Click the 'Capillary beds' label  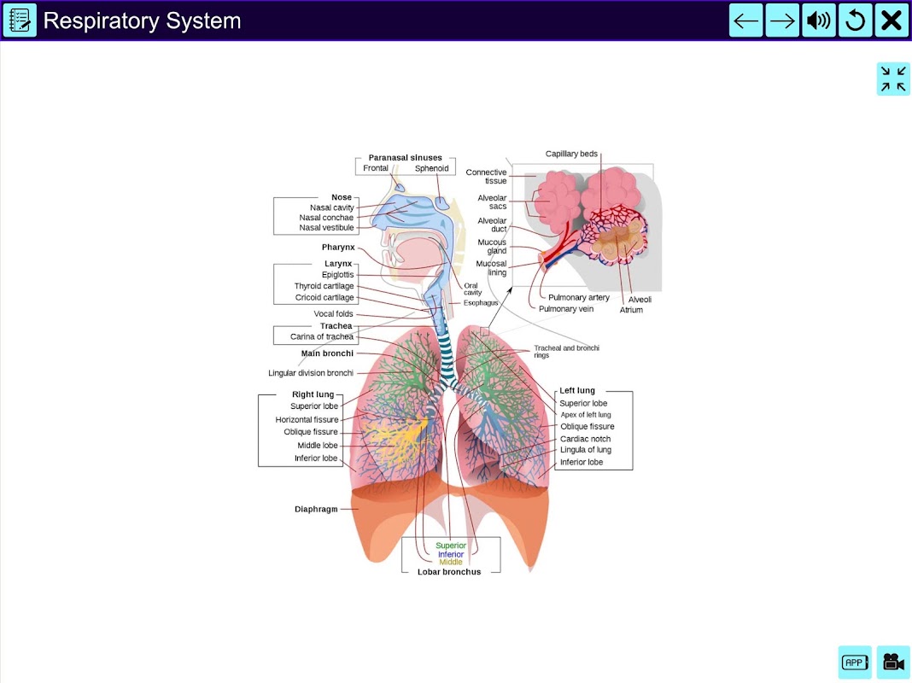(571, 154)
